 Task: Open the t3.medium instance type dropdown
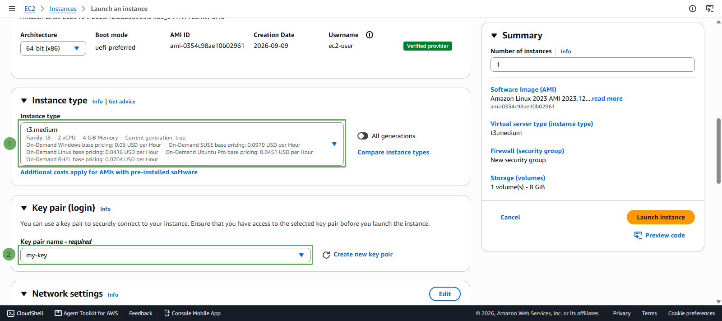point(182,144)
